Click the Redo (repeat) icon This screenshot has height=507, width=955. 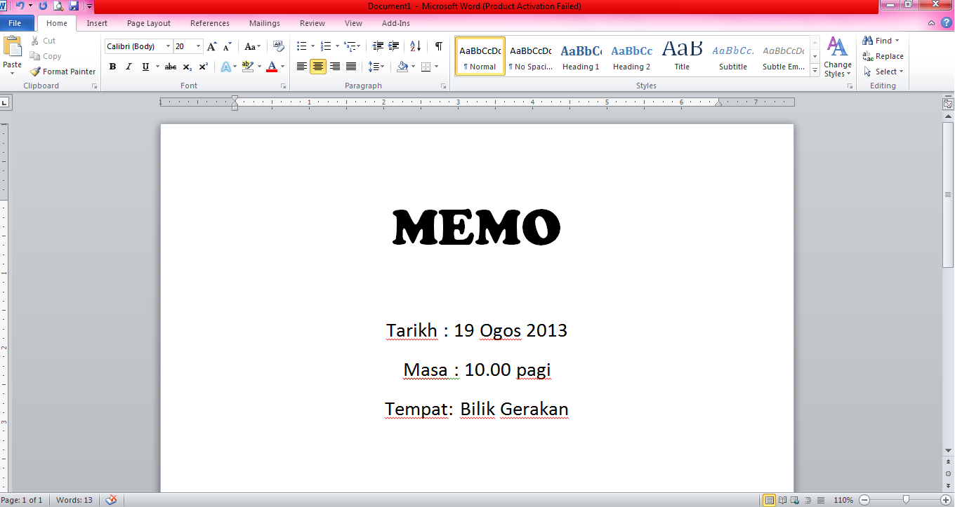pos(43,6)
